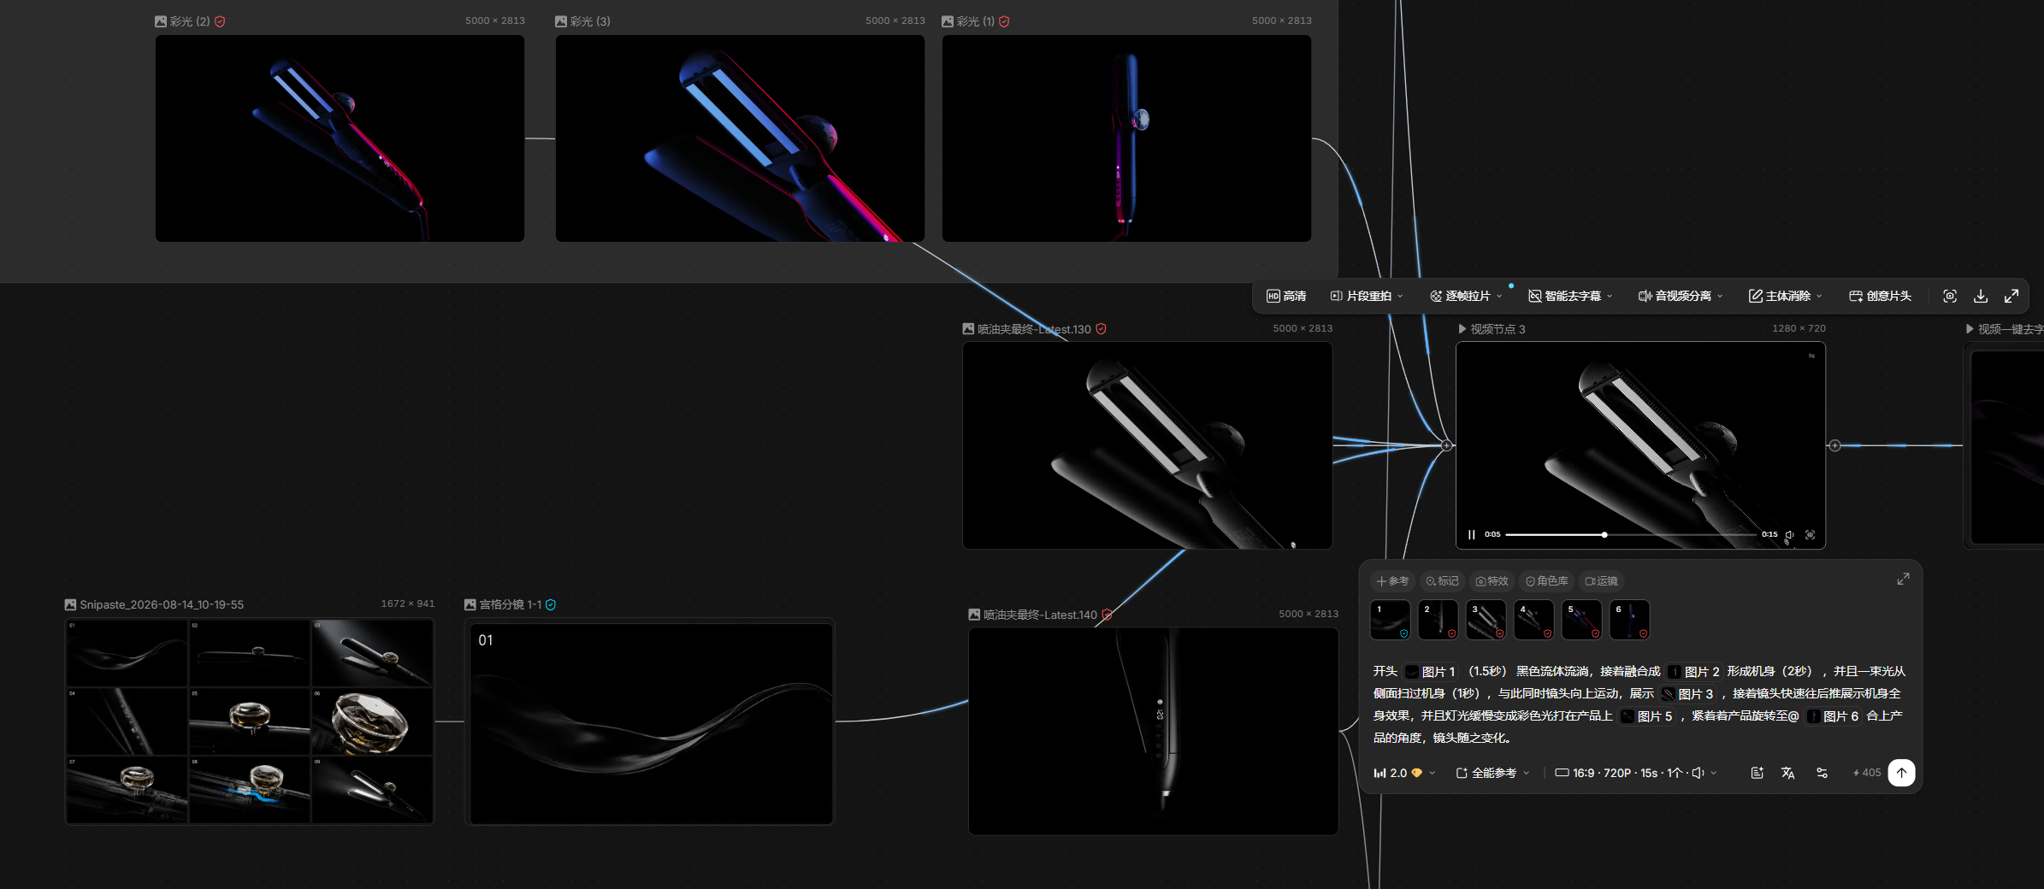Click the 角色库 tab
This screenshot has width=2044, height=889.
pyautogui.click(x=1547, y=581)
